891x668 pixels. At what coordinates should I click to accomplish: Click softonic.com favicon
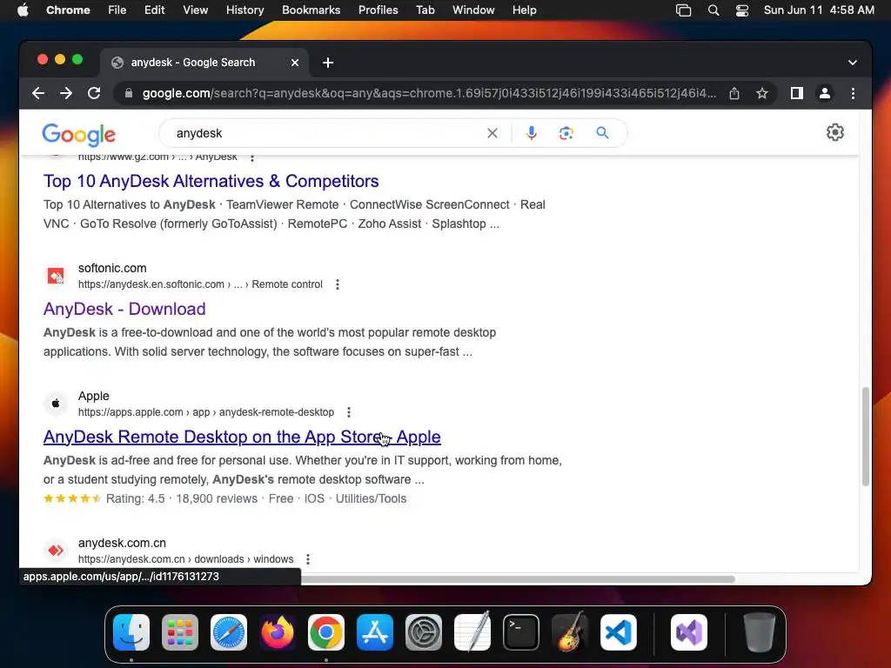[56, 276]
